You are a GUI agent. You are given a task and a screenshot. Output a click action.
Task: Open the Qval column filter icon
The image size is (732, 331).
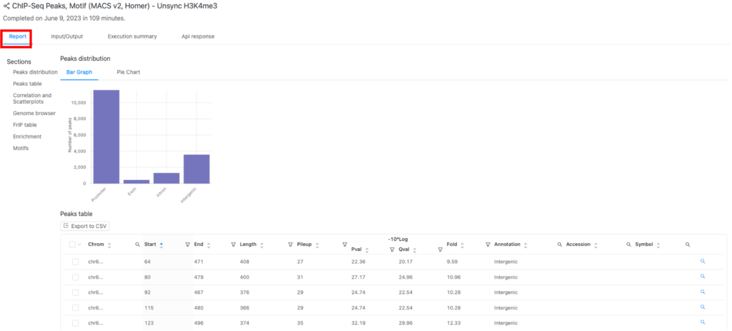click(440, 250)
